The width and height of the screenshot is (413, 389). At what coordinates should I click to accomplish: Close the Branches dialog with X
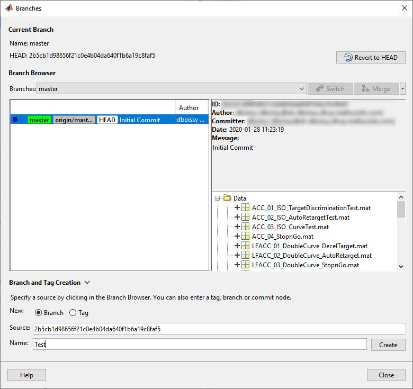[x=405, y=8]
